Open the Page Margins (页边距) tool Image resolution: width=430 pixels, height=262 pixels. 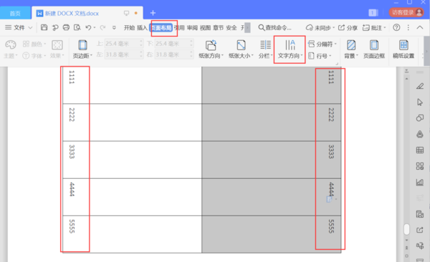tap(82, 49)
